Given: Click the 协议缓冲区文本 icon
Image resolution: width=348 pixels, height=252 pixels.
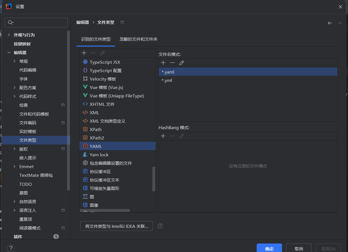Looking at the screenshot, I should tap(85, 180).
